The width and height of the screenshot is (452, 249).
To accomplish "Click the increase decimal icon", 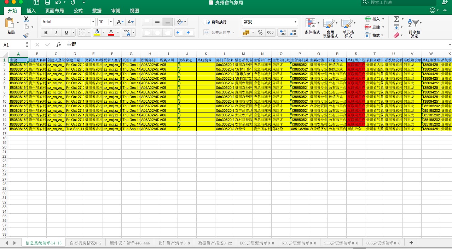I will coord(282,32).
